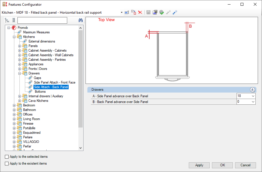Viewport: 262px width, 172px height.
Task: Click the Maximum Measures tag icon
Action: tap(19, 32)
